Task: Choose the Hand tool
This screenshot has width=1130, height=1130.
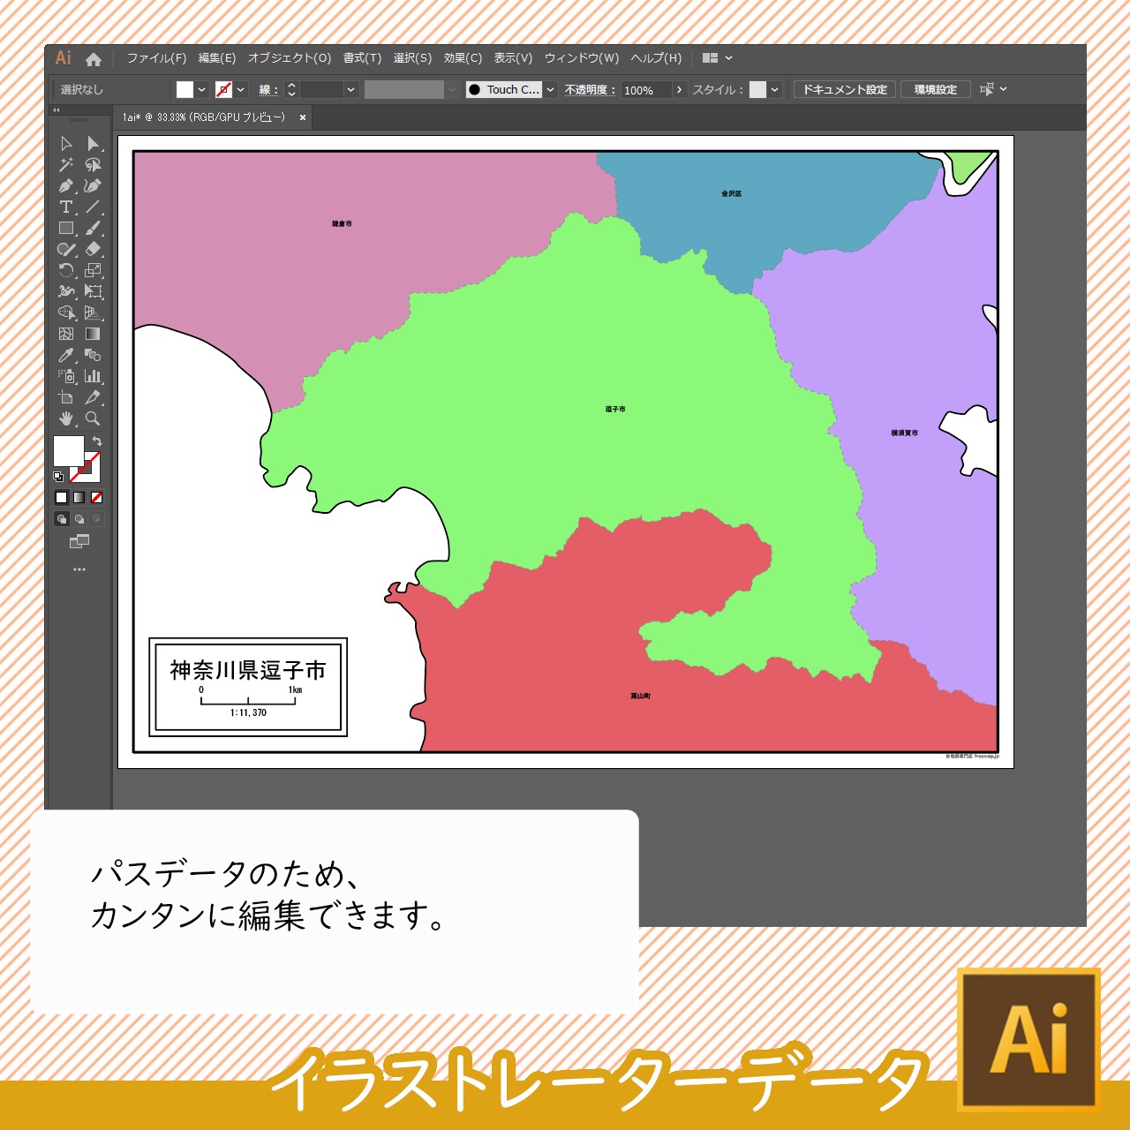Action: pyautogui.click(x=66, y=418)
